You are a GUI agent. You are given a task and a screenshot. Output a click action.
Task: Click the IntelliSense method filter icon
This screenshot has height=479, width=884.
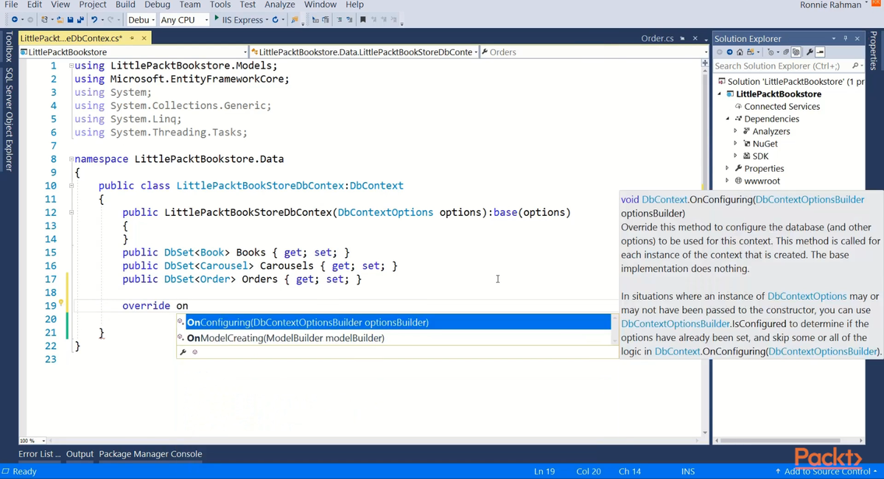pos(194,352)
